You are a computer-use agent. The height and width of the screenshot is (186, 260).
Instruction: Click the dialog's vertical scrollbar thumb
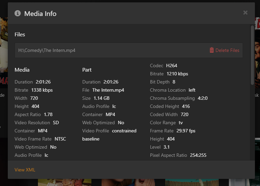[x=252, y=54]
